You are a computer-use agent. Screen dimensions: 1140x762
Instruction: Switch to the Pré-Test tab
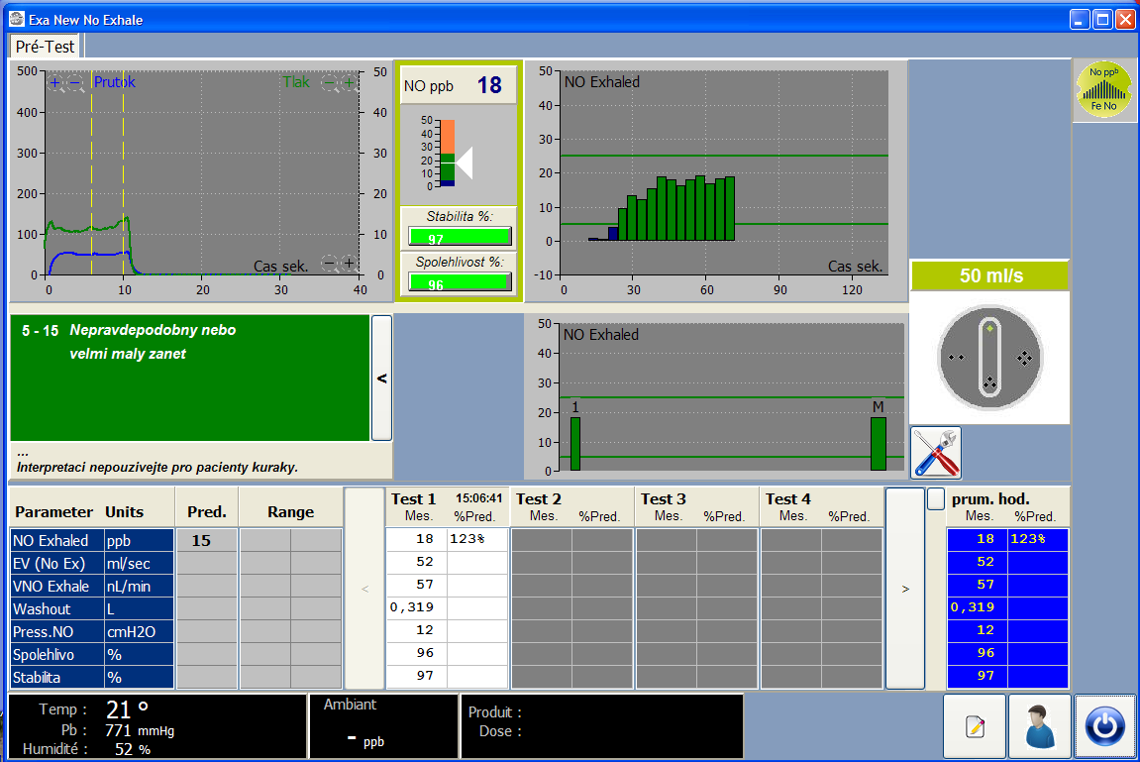click(x=46, y=47)
